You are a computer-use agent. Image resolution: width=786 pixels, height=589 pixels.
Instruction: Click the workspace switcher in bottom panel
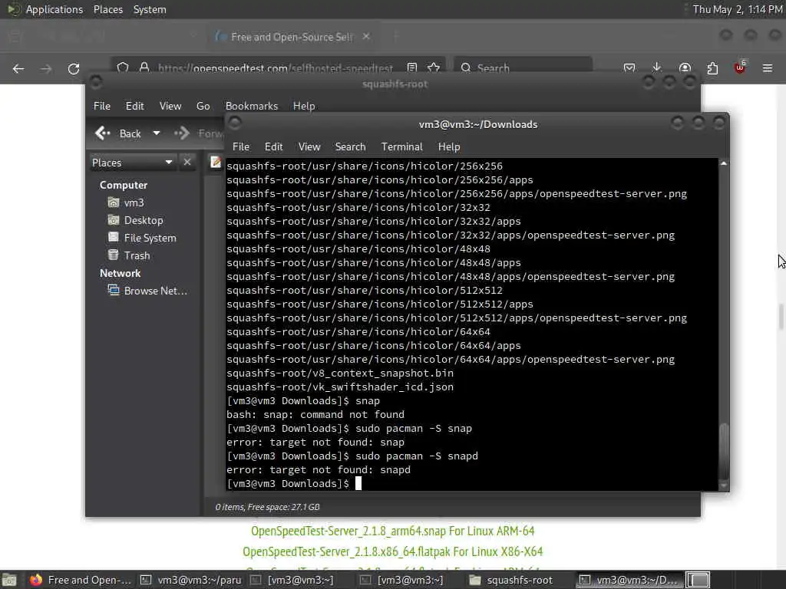698,580
